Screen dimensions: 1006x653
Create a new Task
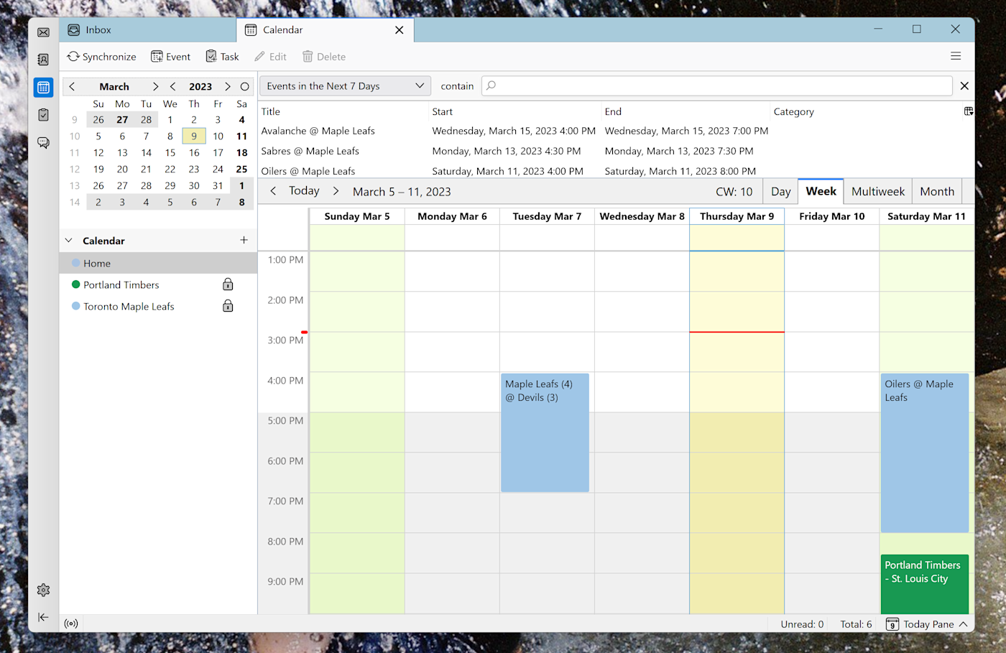coord(222,57)
